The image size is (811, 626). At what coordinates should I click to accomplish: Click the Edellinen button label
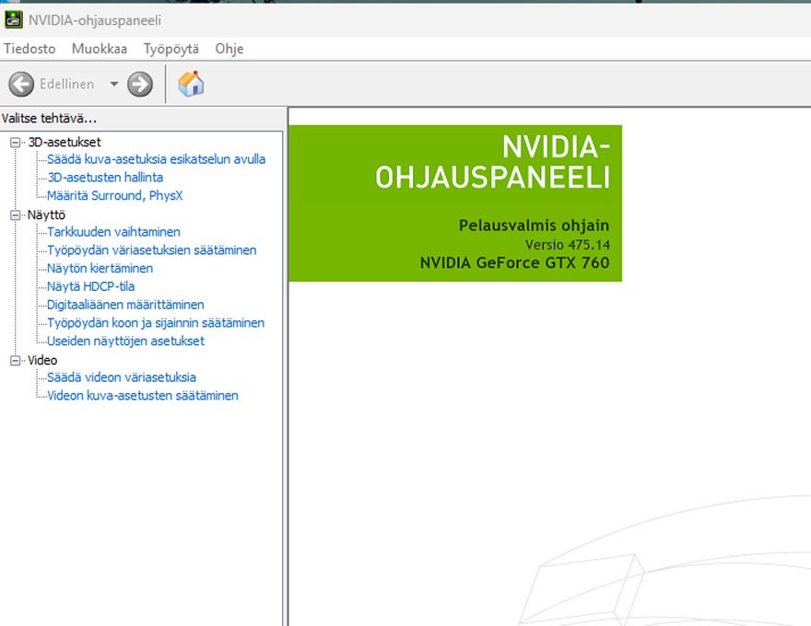coord(66,84)
